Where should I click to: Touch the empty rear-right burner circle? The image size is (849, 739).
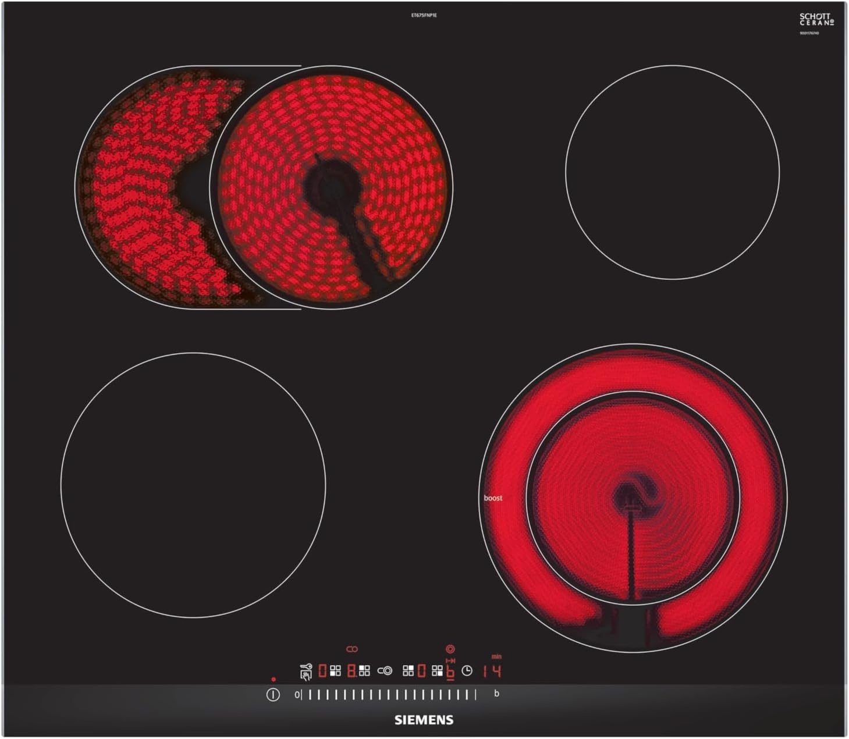(672, 172)
